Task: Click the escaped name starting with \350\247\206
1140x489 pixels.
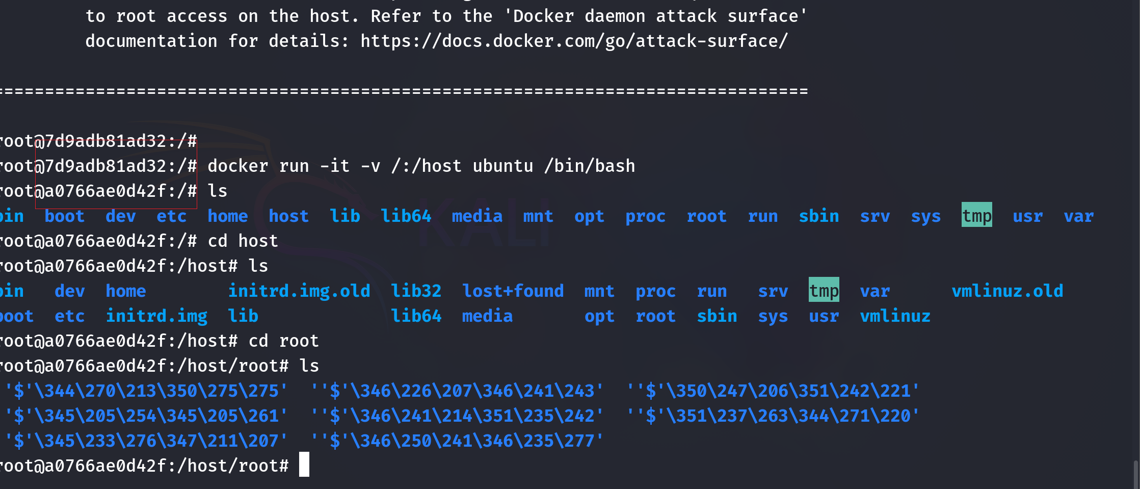Action: pyautogui.click(x=773, y=391)
